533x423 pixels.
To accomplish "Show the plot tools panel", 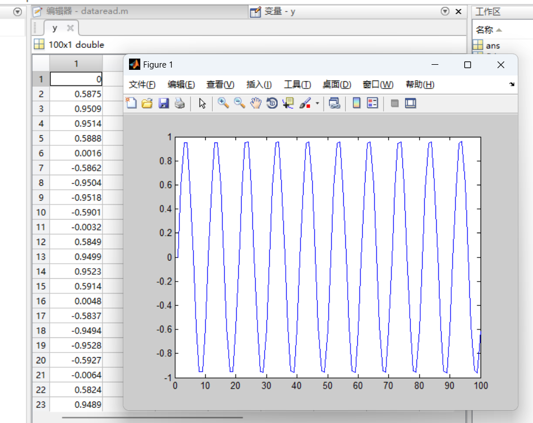I will [410, 103].
